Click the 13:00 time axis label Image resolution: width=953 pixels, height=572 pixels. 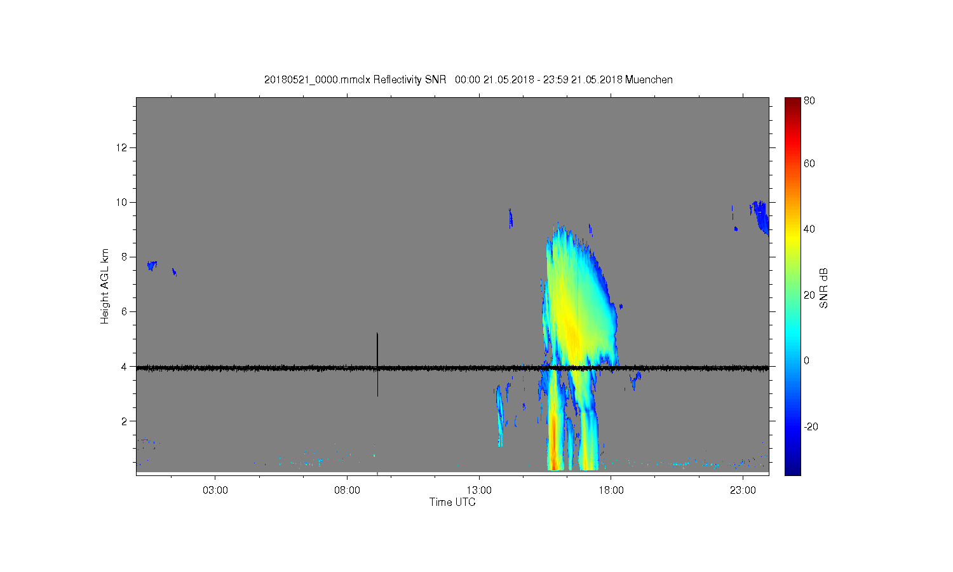tap(479, 491)
